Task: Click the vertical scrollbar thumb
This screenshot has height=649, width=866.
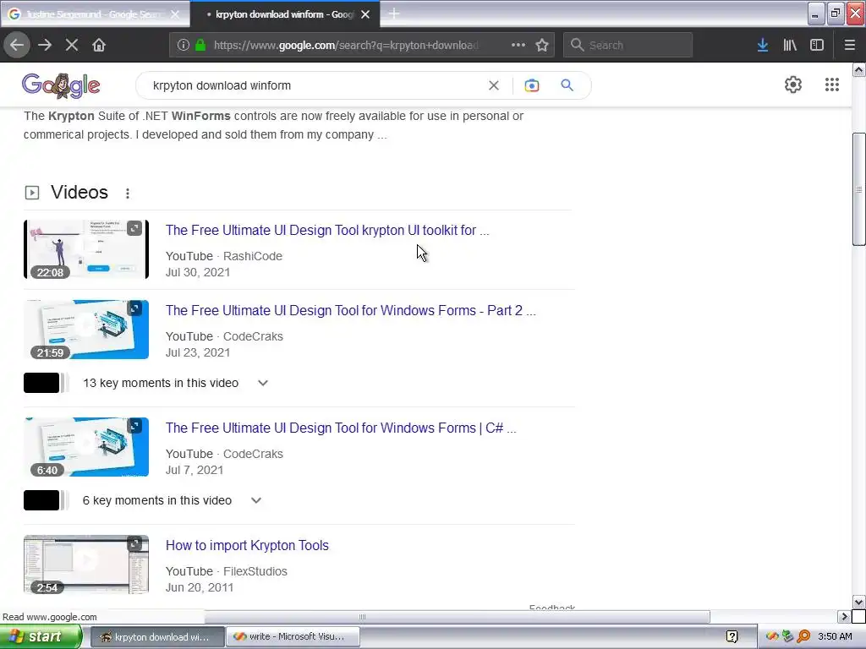Action: pyautogui.click(x=859, y=189)
